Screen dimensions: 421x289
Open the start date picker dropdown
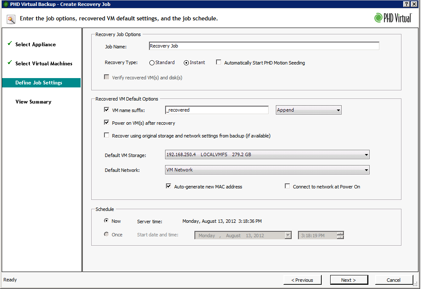(x=288, y=235)
